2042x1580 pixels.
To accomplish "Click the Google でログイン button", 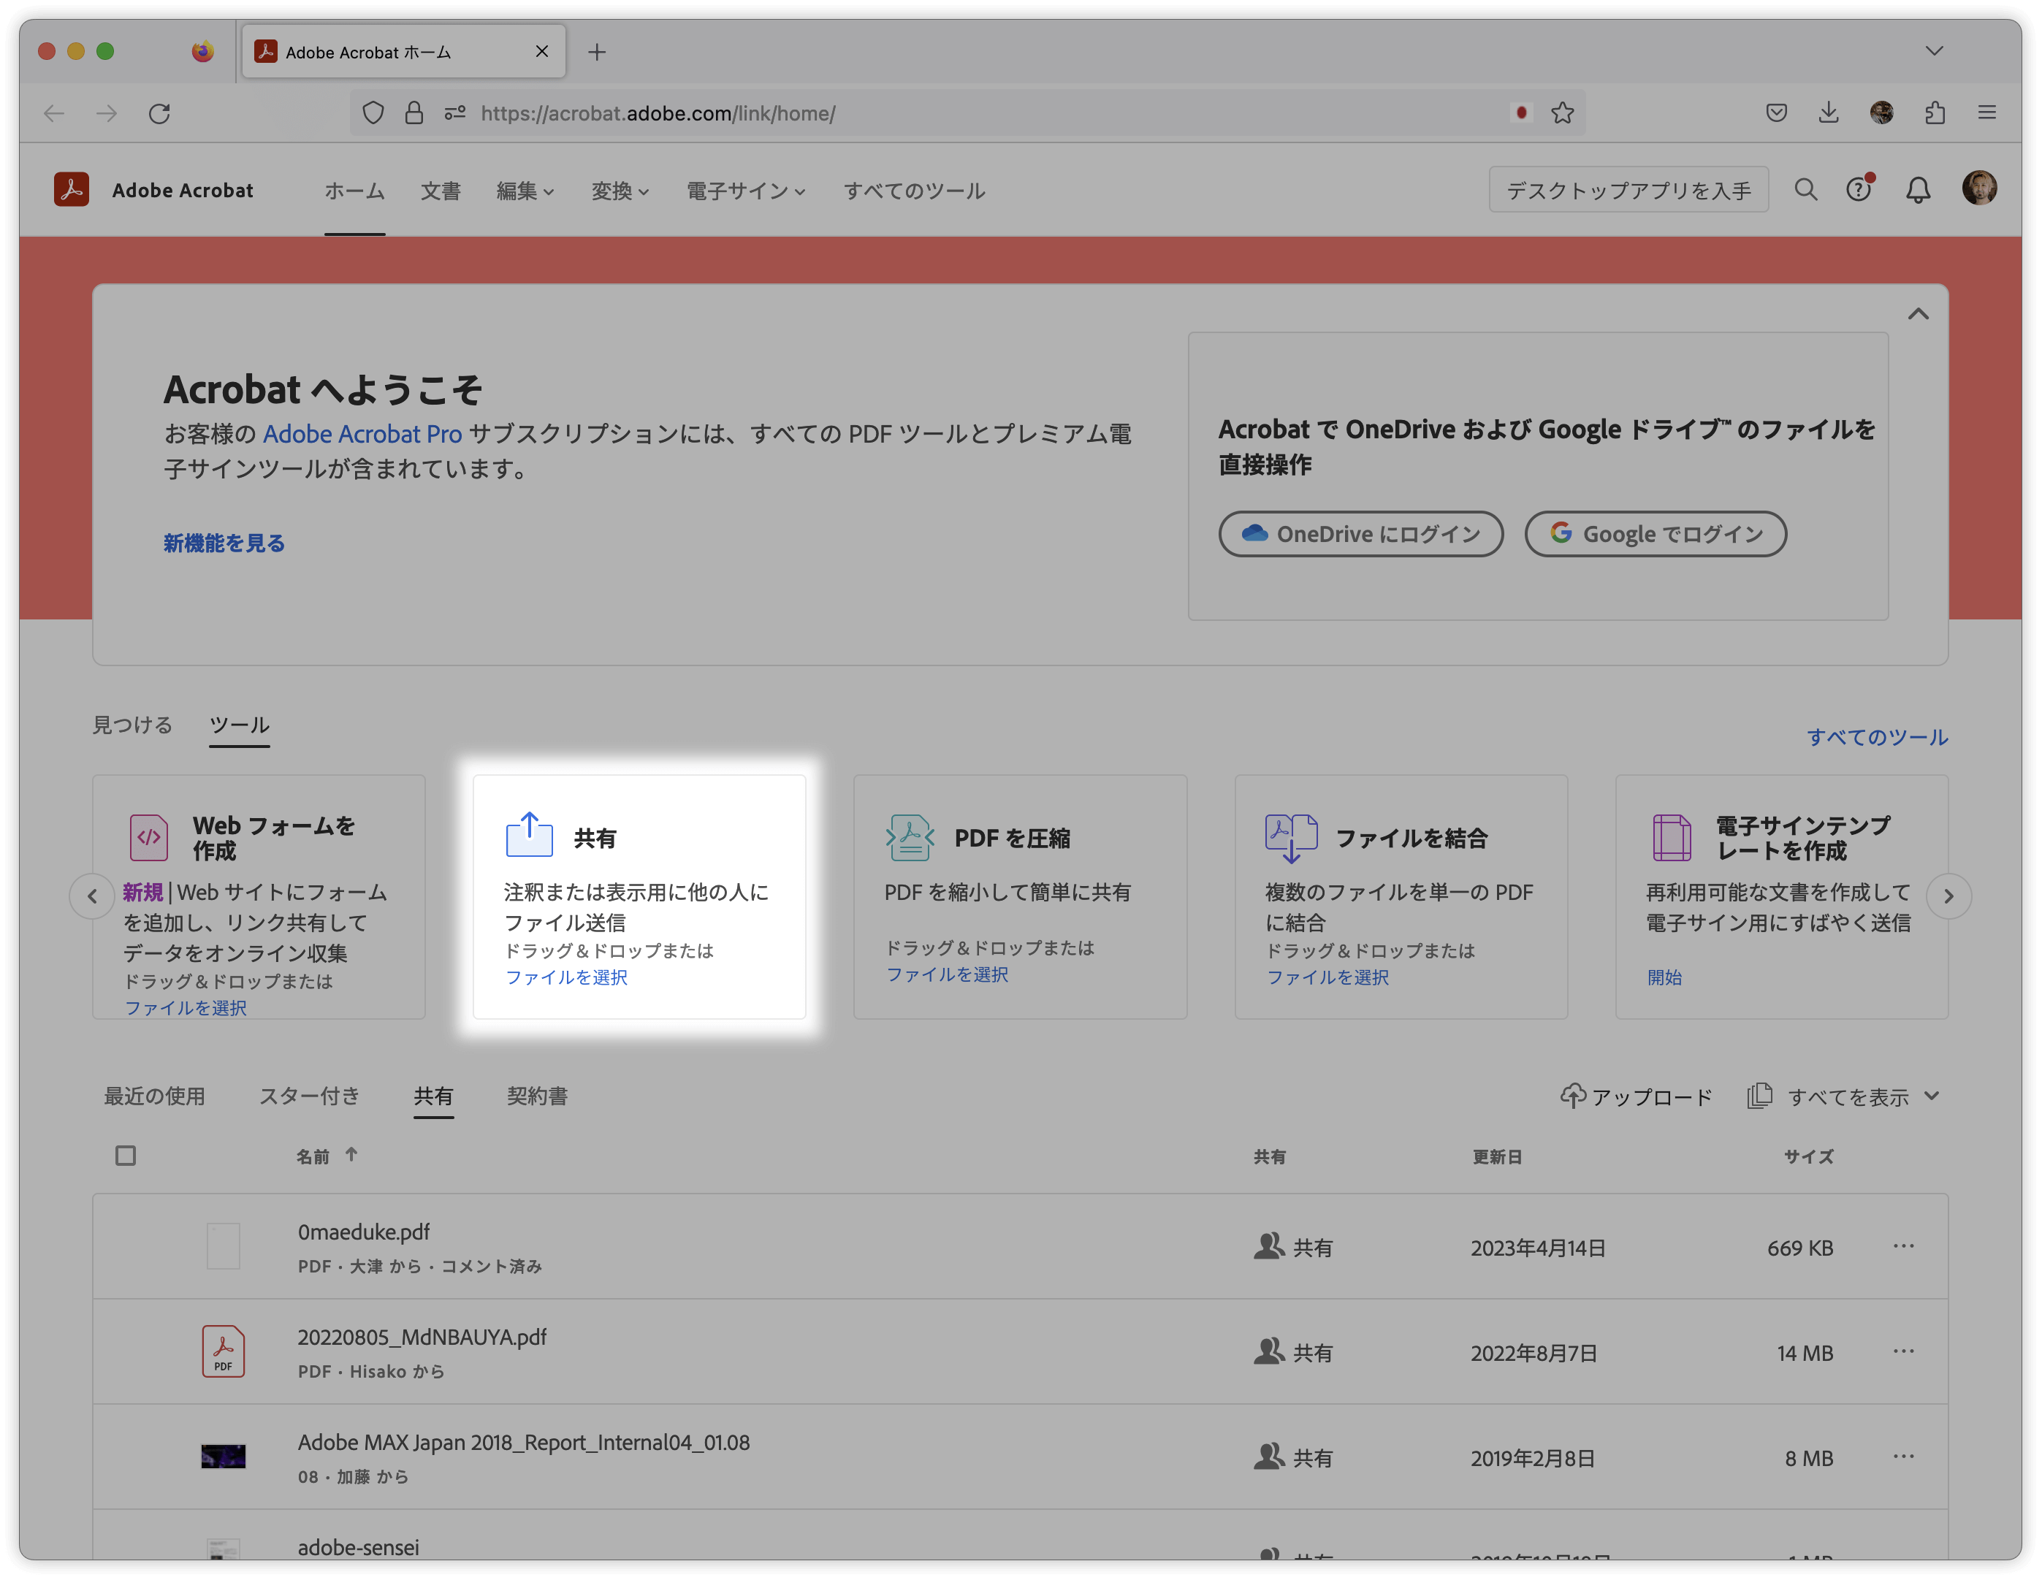I will pos(1655,534).
